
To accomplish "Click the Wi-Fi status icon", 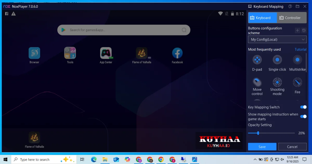I will [220, 14].
